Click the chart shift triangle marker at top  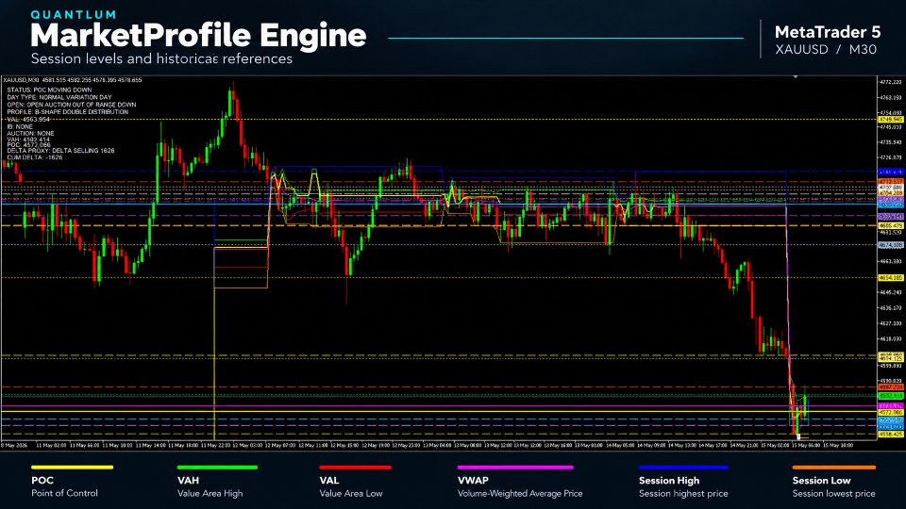(796, 76)
